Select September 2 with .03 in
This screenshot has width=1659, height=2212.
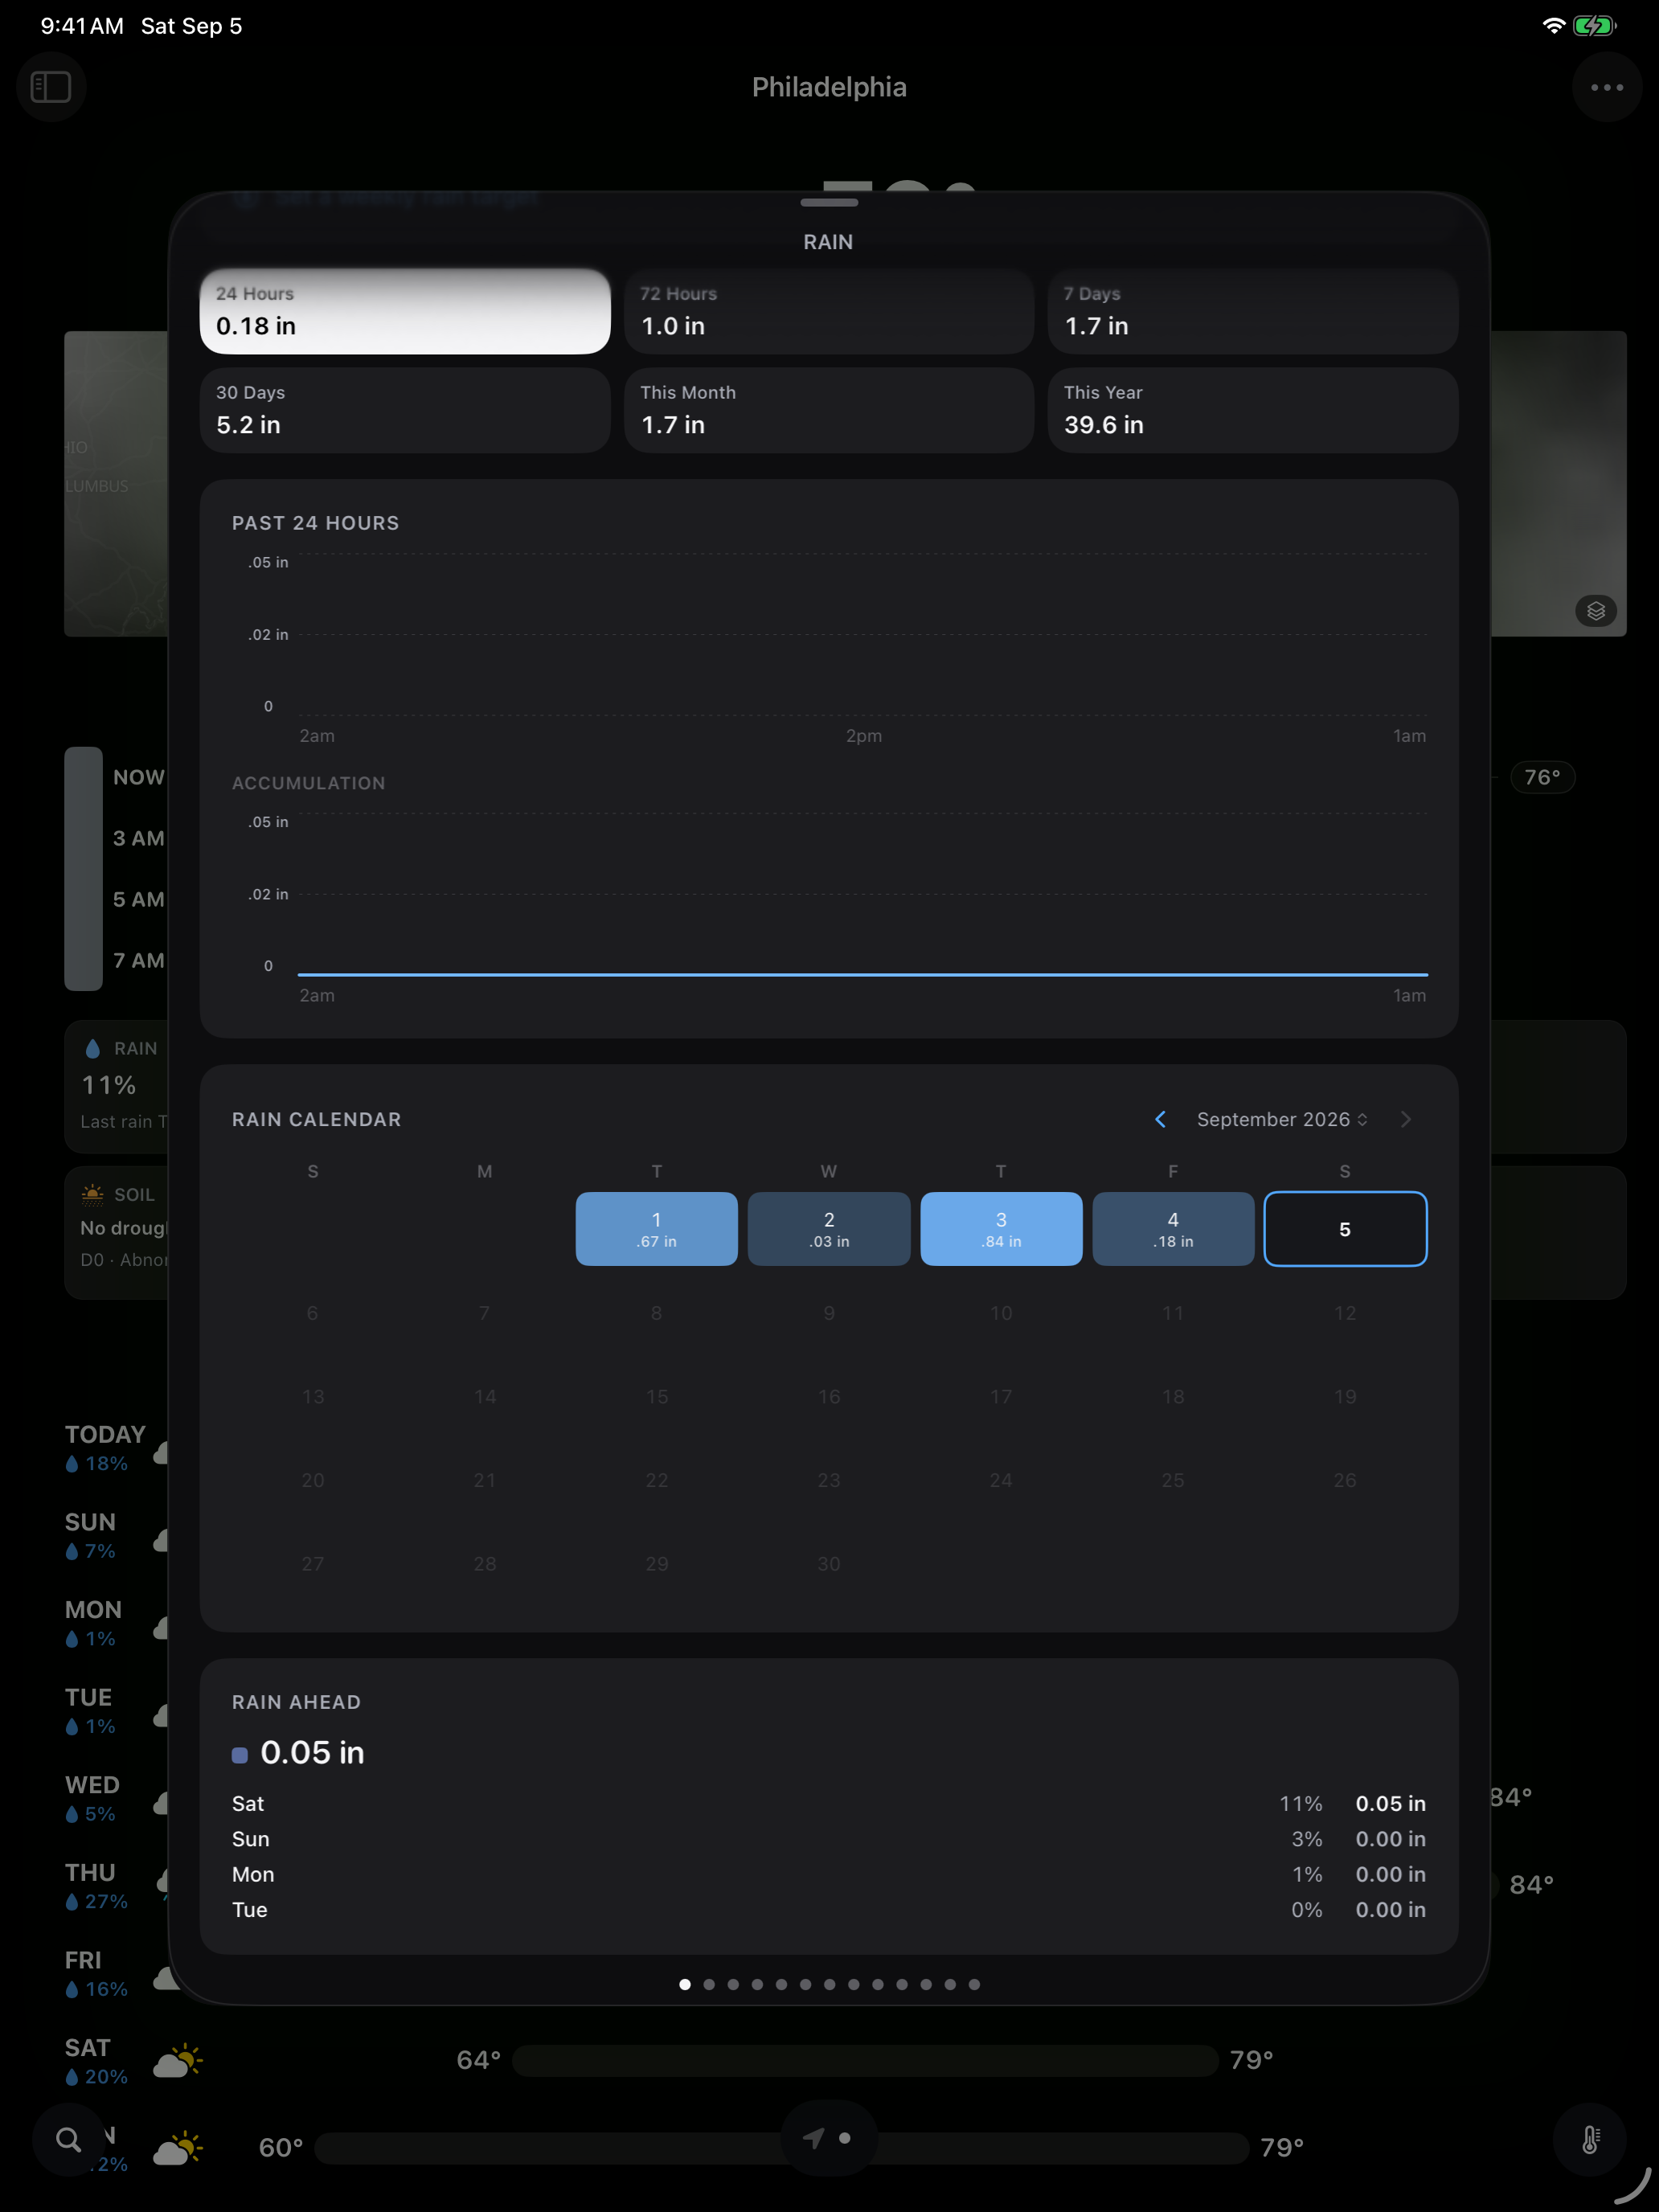point(829,1229)
